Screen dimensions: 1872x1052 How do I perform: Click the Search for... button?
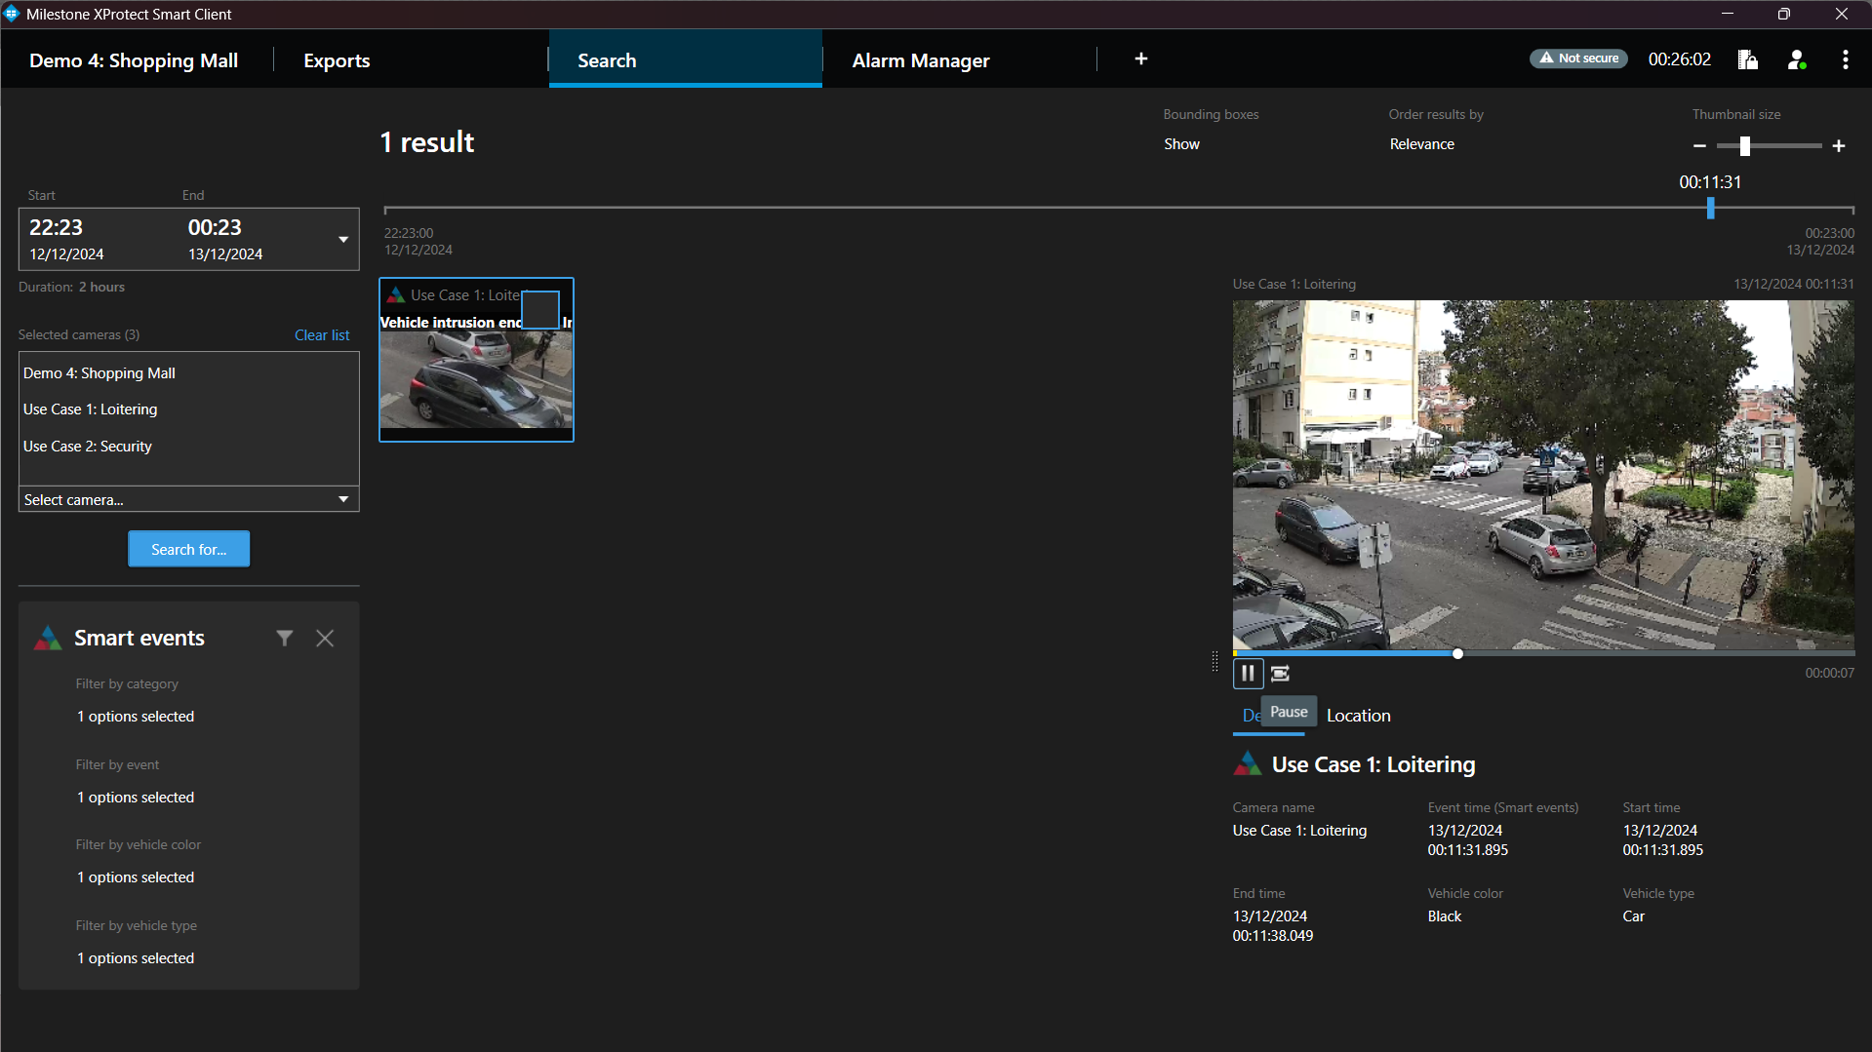(x=188, y=549)
